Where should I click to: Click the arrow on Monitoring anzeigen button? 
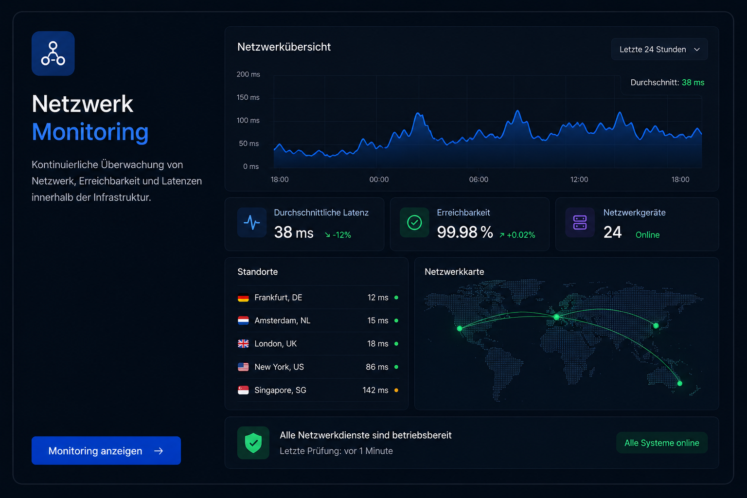click(x=159, y=451)
